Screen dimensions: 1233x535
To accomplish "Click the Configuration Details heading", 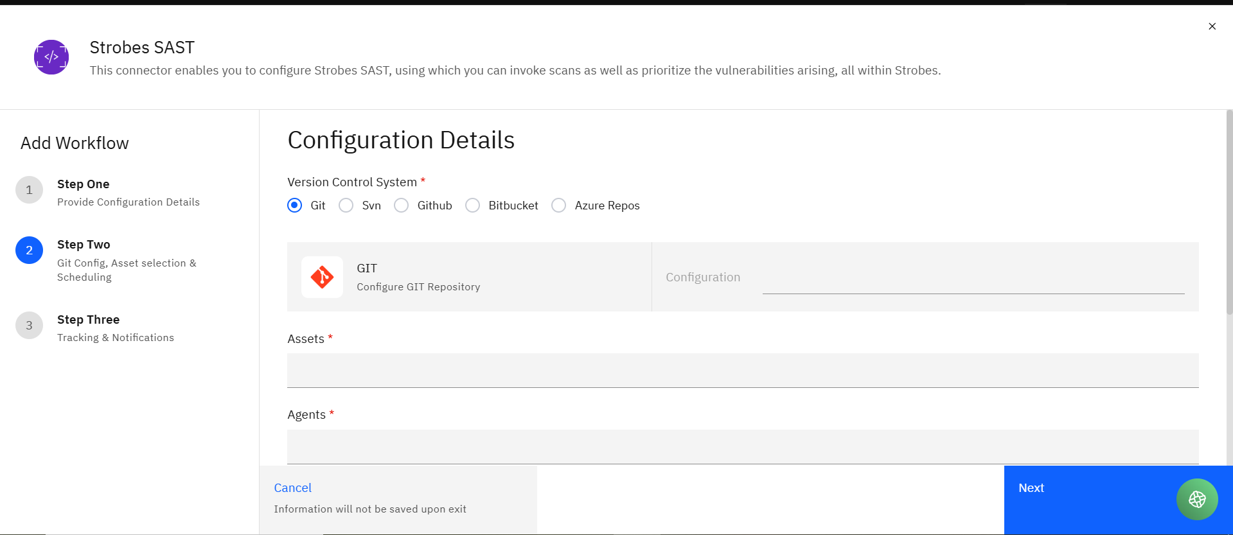I will [x=401, y=140].
